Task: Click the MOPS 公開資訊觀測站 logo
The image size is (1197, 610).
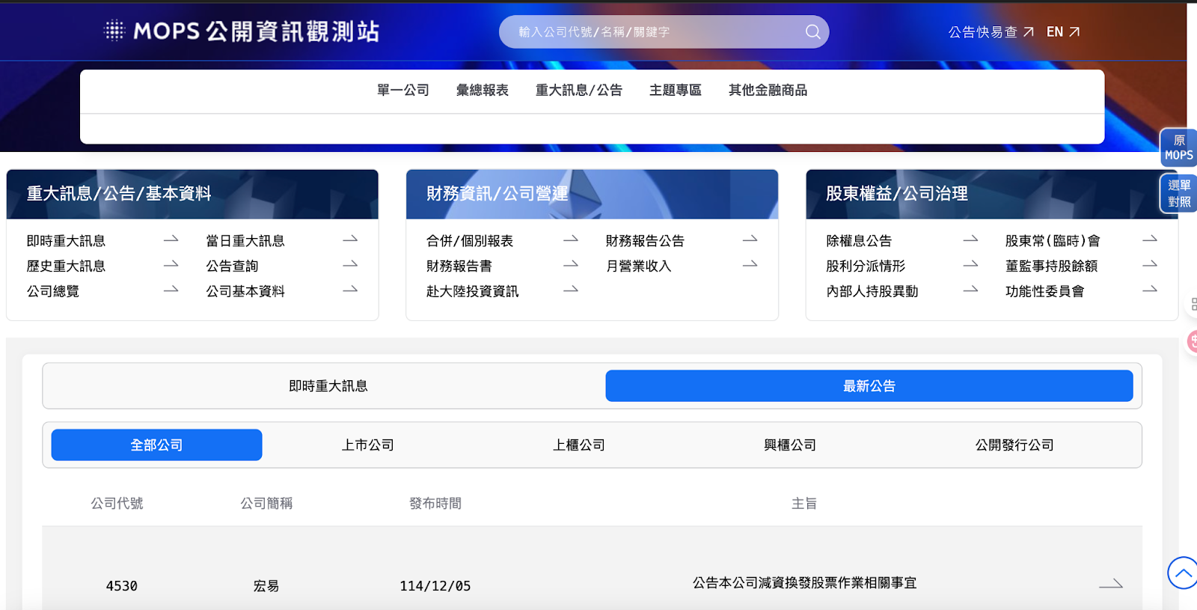Action: pyautogui.click(x=242, y=31)
